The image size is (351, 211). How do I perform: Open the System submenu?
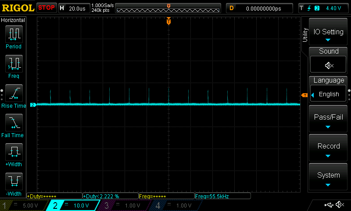(328, 177)
